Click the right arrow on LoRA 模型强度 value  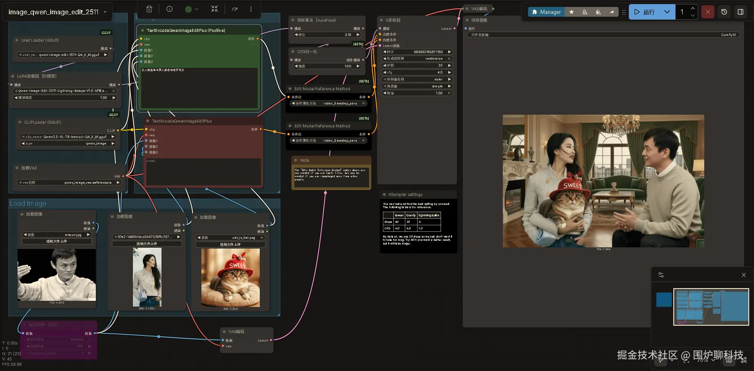114,98
